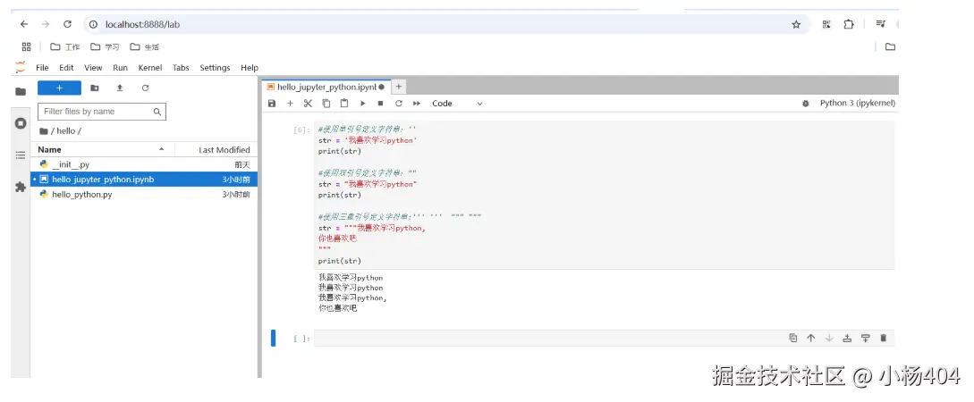Switch to hello_jupyter_python.ipynb notebook tab
The height and width of the screenshot is (402, 974).
point(326,87)
